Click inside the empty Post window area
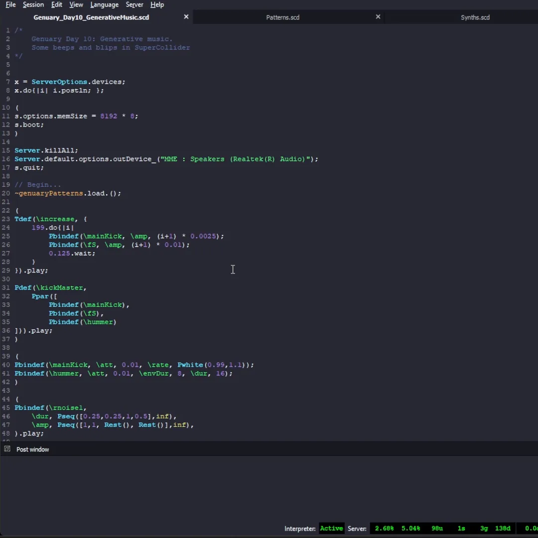This screenshot has width=538, height=538. (x=269, y=488)
